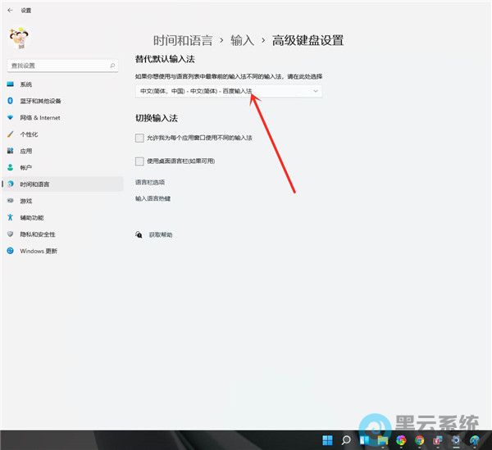Image resolution: width=492 pixels, height=450 pixels.
Task: Select 辅助功能 sidebar entry
Action: pos(63,217)
